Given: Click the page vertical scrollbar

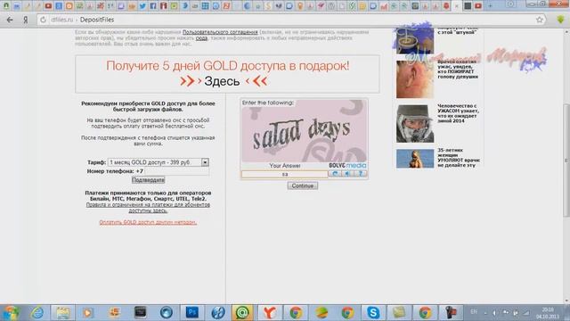Looking at the screenshot, I should coord(566,160).
